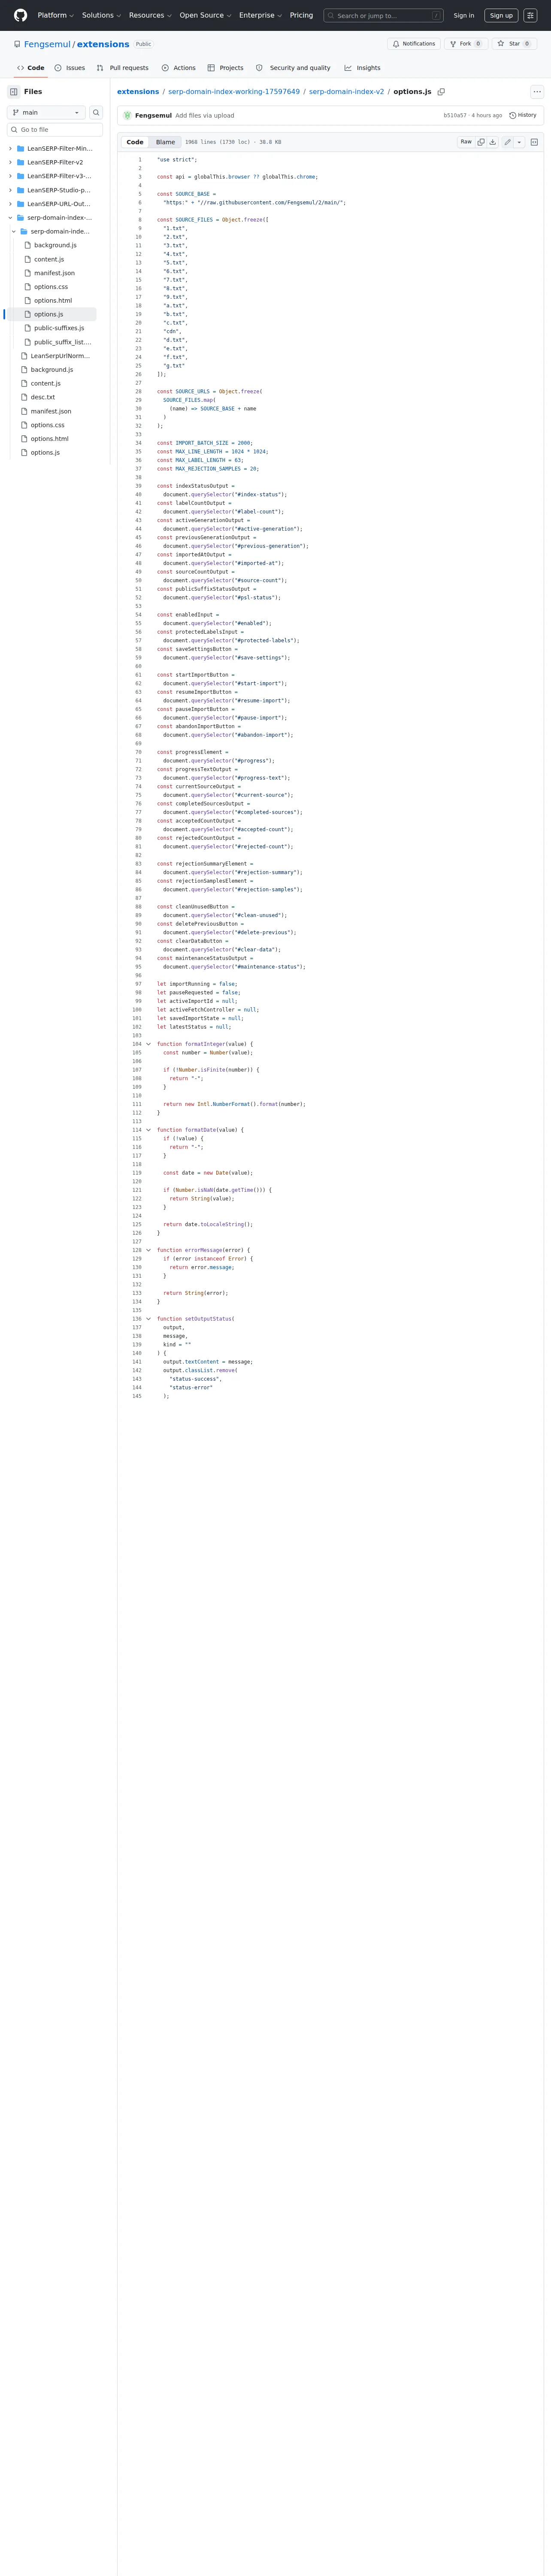Edit this file with the pencil icon
Screen dimensions: 551x2576
507,142
